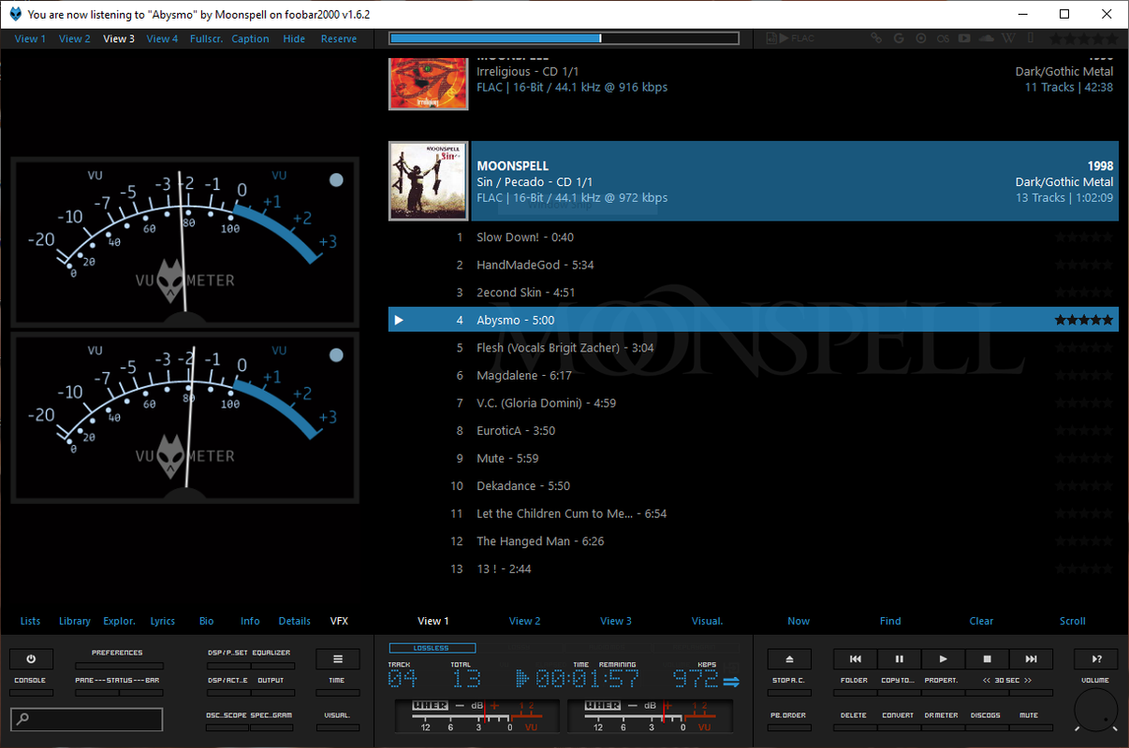Image resolution: width=1129 pixels, height=748 pixels.
Task: Open the CONVERT menu
Action: tap(899, 720)
